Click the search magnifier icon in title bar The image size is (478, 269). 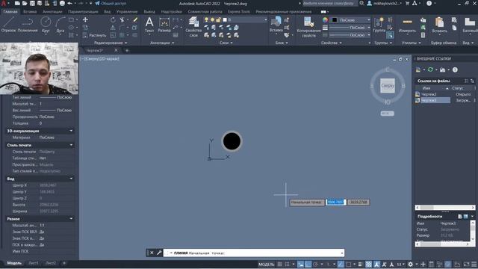tap(361, 3)
